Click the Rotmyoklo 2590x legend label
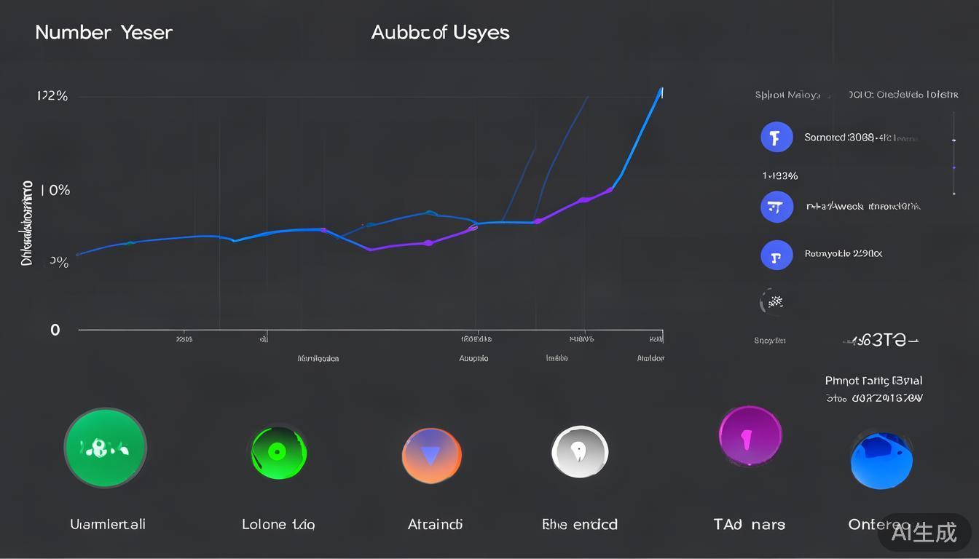This screenshot has height=559, width=979. (x=843, y=254)
